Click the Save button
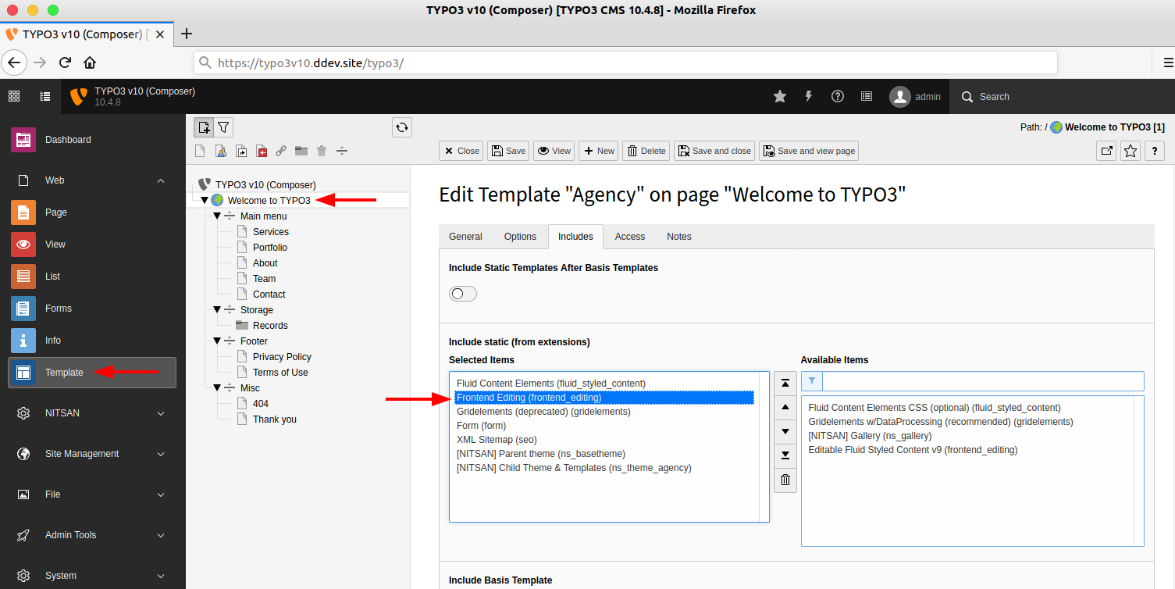This screenshot has height=589, width=1175. [508, 151]
